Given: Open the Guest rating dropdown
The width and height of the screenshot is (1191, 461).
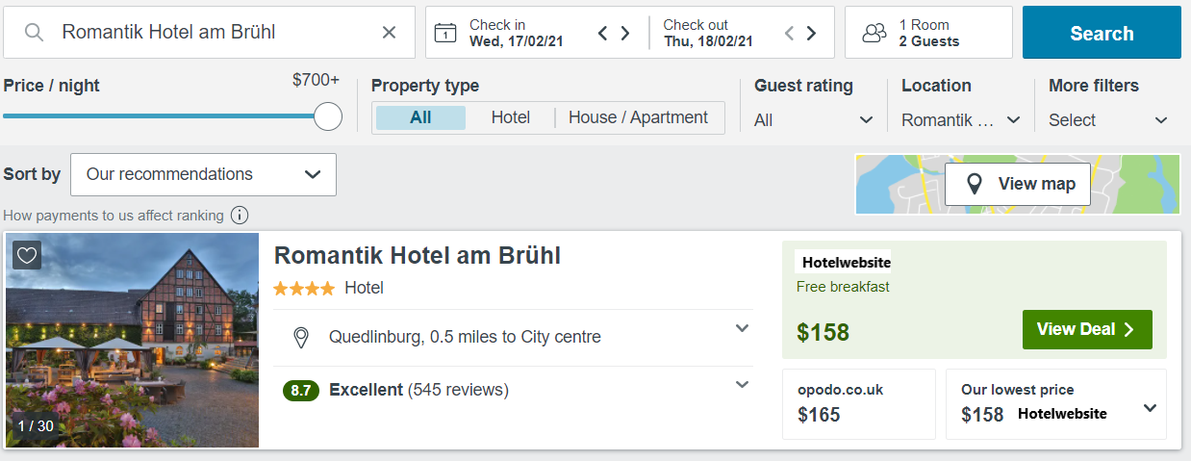Looking at the screenshot, I should pos(814,120).
